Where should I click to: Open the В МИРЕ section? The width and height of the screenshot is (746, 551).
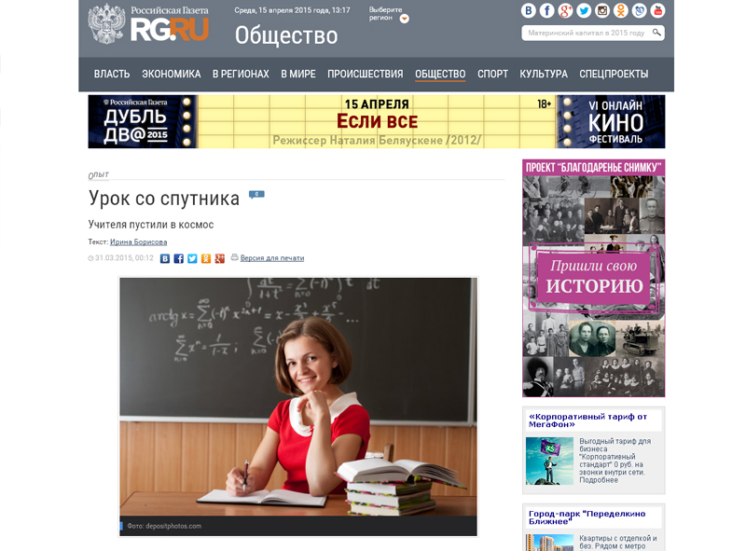click(x=298, y=75)
